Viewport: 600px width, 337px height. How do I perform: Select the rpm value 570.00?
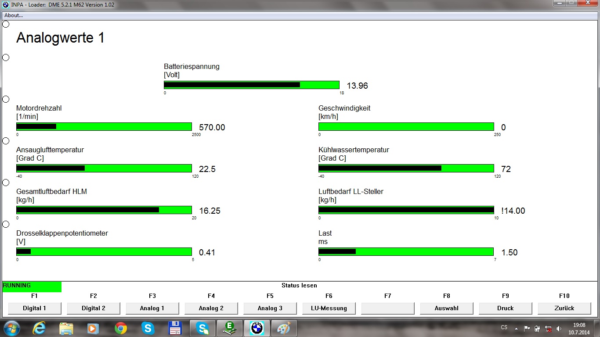[x=212, y=128]
